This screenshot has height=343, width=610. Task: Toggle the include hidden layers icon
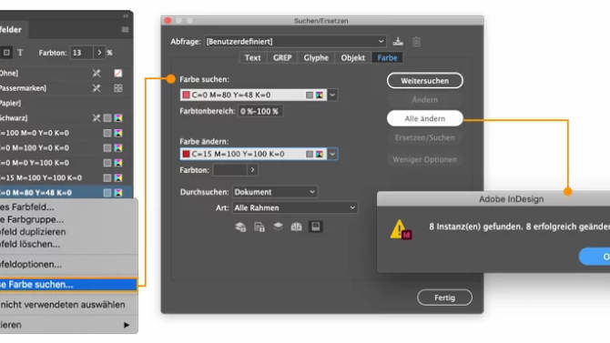tap(278, 227)
